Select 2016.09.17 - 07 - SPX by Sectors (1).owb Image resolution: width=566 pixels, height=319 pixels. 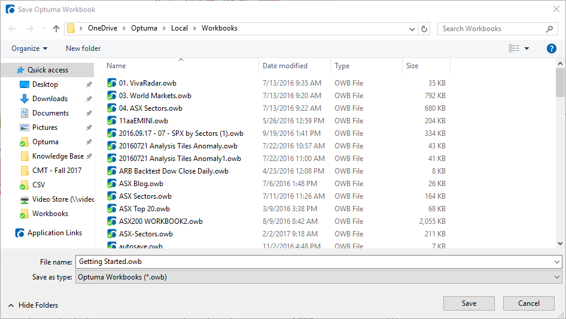pyautogui.click(x=181, y=133)
